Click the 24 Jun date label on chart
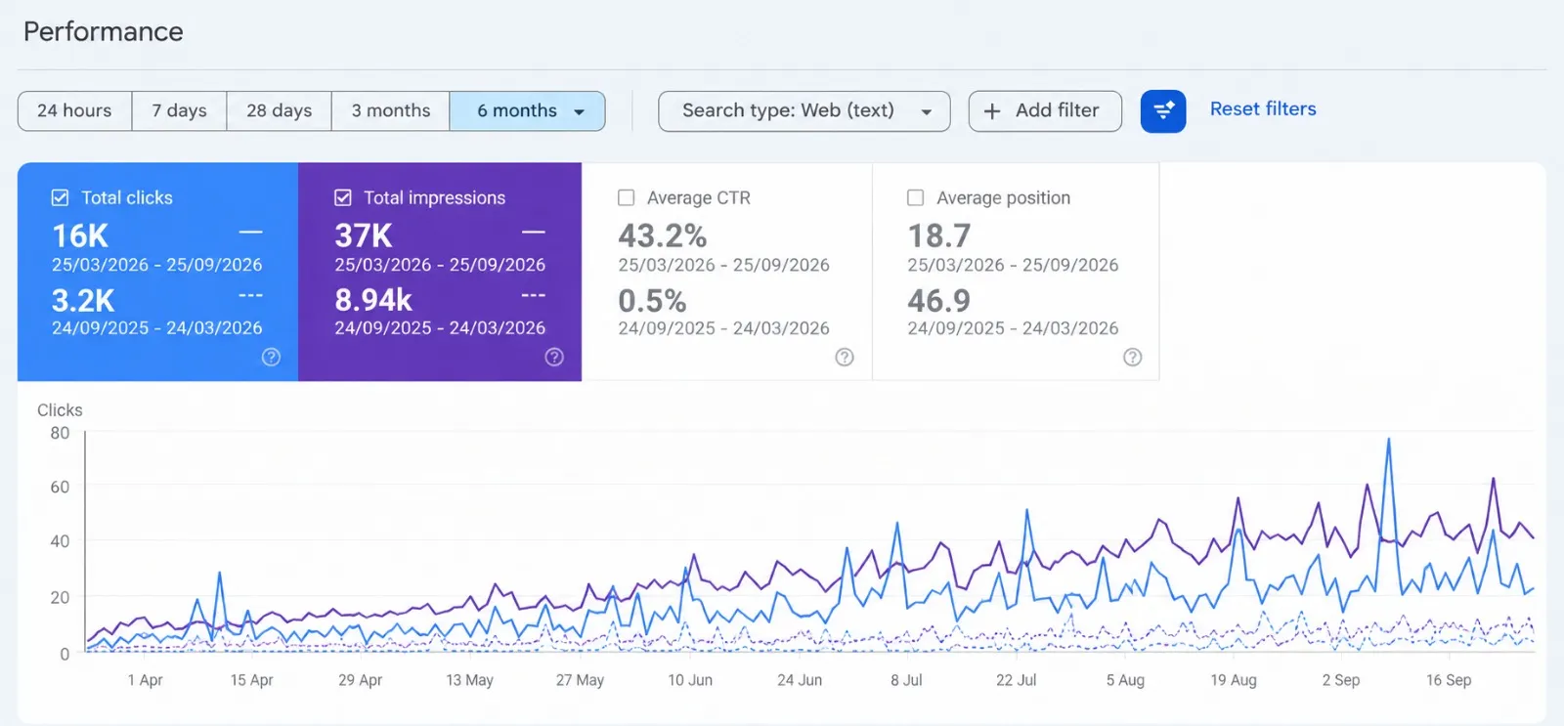Viewport: 1564px width, 726px height. pyautogui.click(x=800, y=680)
